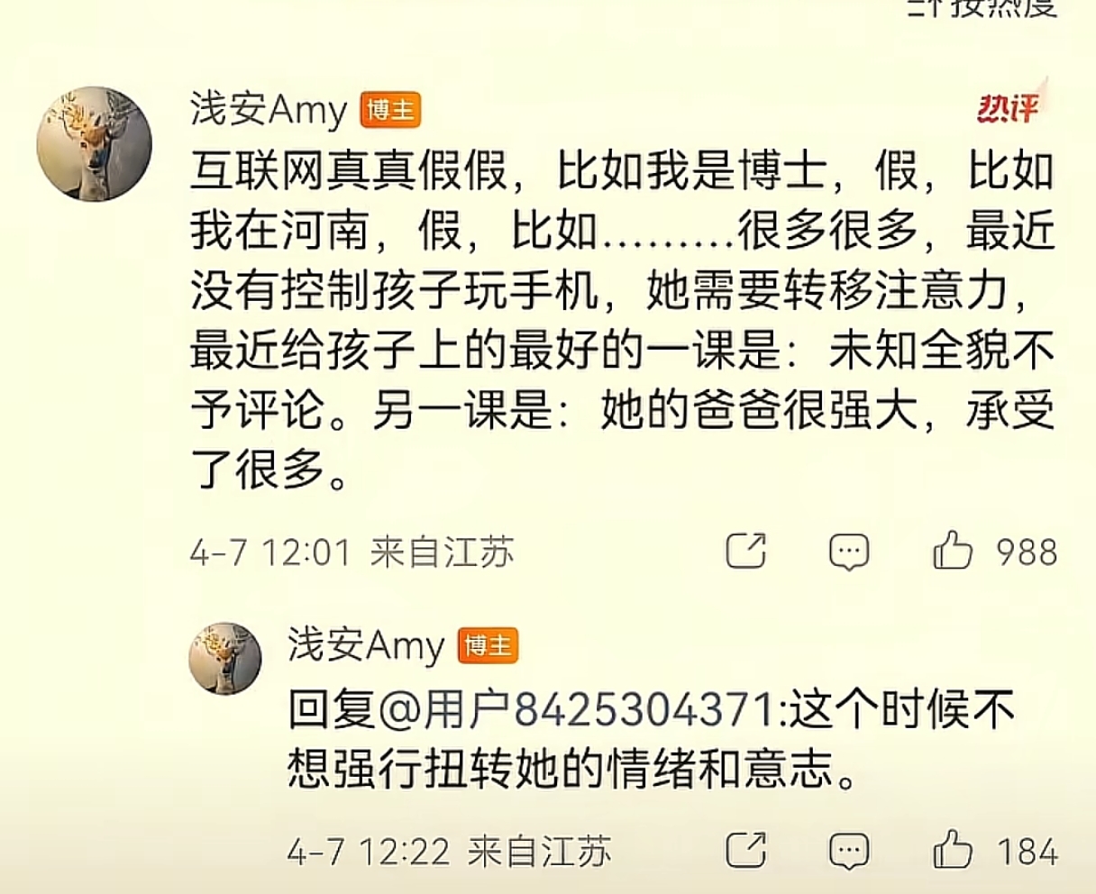Image resolution: width=1096 pixels, height=894 pixels.
Task: Like the reply with 184 likes
Action: 953,850
